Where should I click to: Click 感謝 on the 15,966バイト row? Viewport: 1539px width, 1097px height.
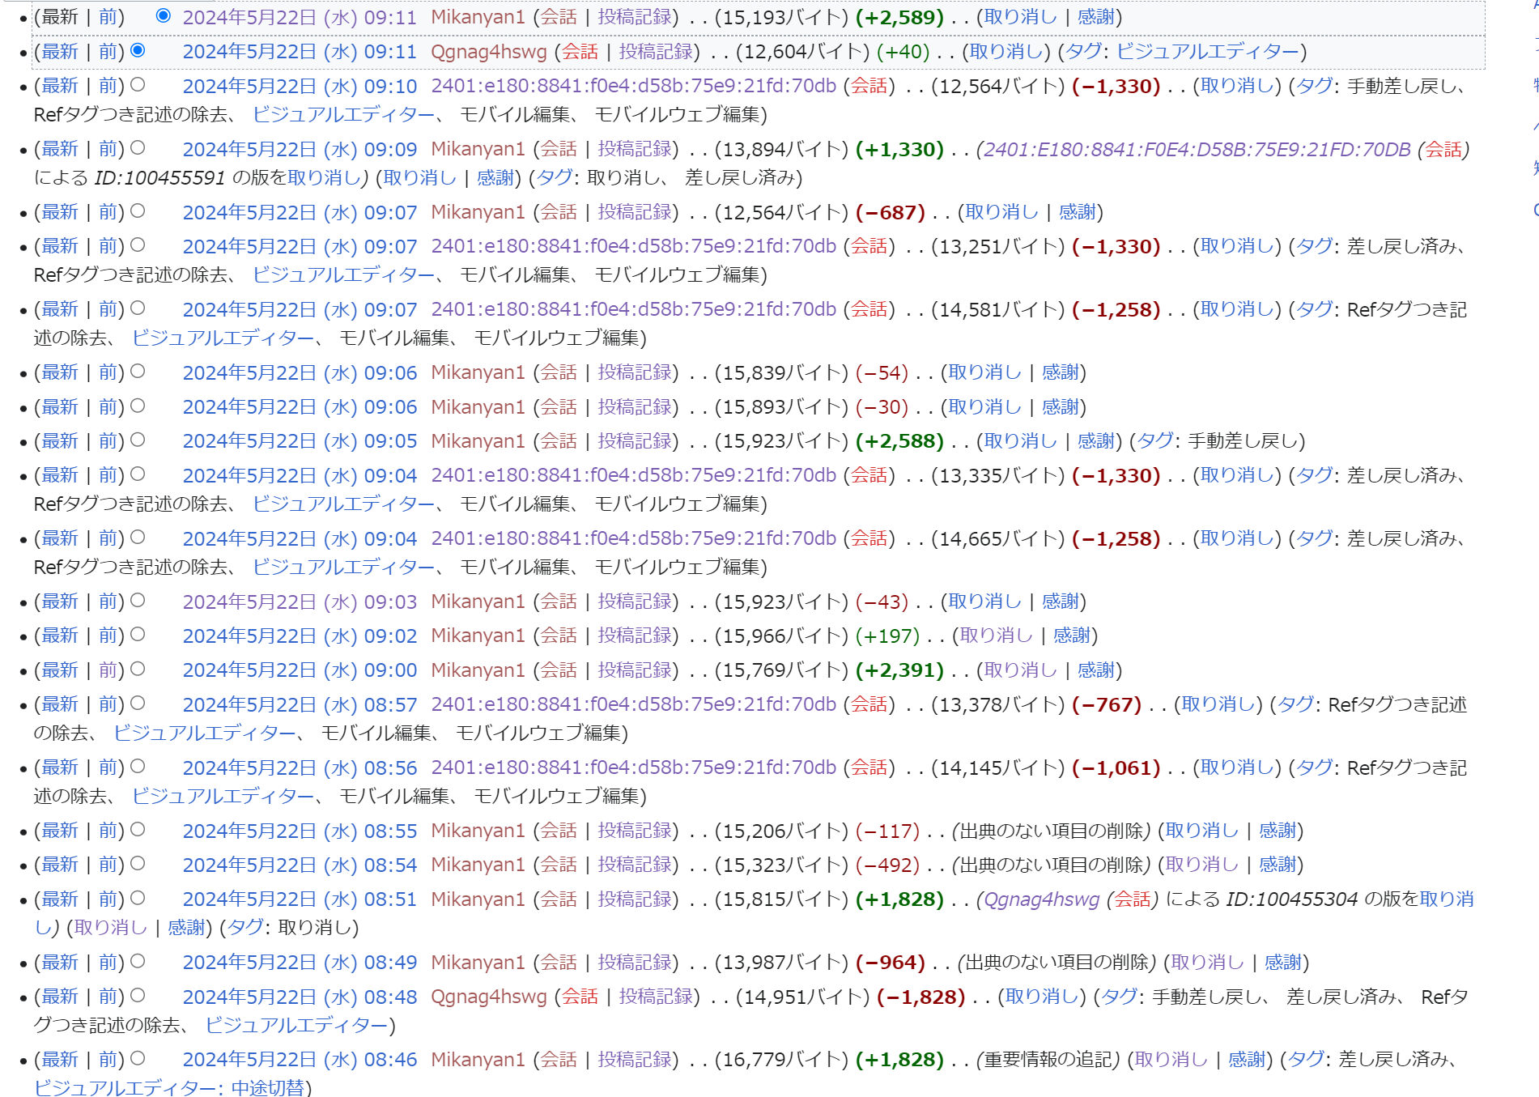click(1071, 636)
